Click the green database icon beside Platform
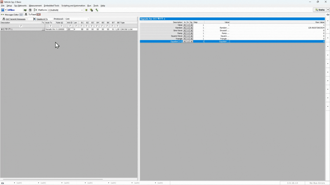This screenshot has width=330, height=185. 86,10
